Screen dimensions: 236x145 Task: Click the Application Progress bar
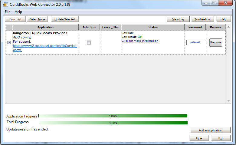[113, 116]
